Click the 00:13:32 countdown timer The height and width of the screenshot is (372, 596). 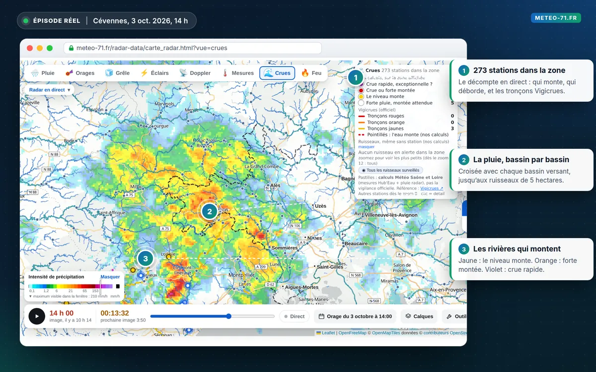[x=115, y=313]
